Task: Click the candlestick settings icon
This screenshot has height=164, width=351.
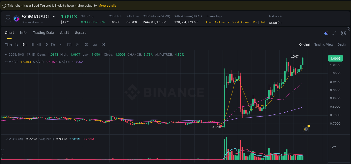Action: [x=86, y=44]
